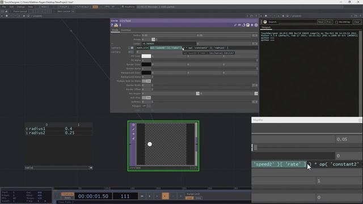Click the Border Alpha slider
Screen dimensions: 363x204
205,69
